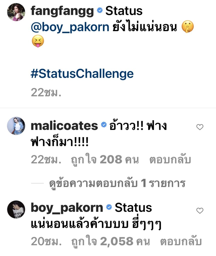Tap the fangfangg username
Image resolution: width=216 pixels, height=256 pixels.
click(62, 11)
